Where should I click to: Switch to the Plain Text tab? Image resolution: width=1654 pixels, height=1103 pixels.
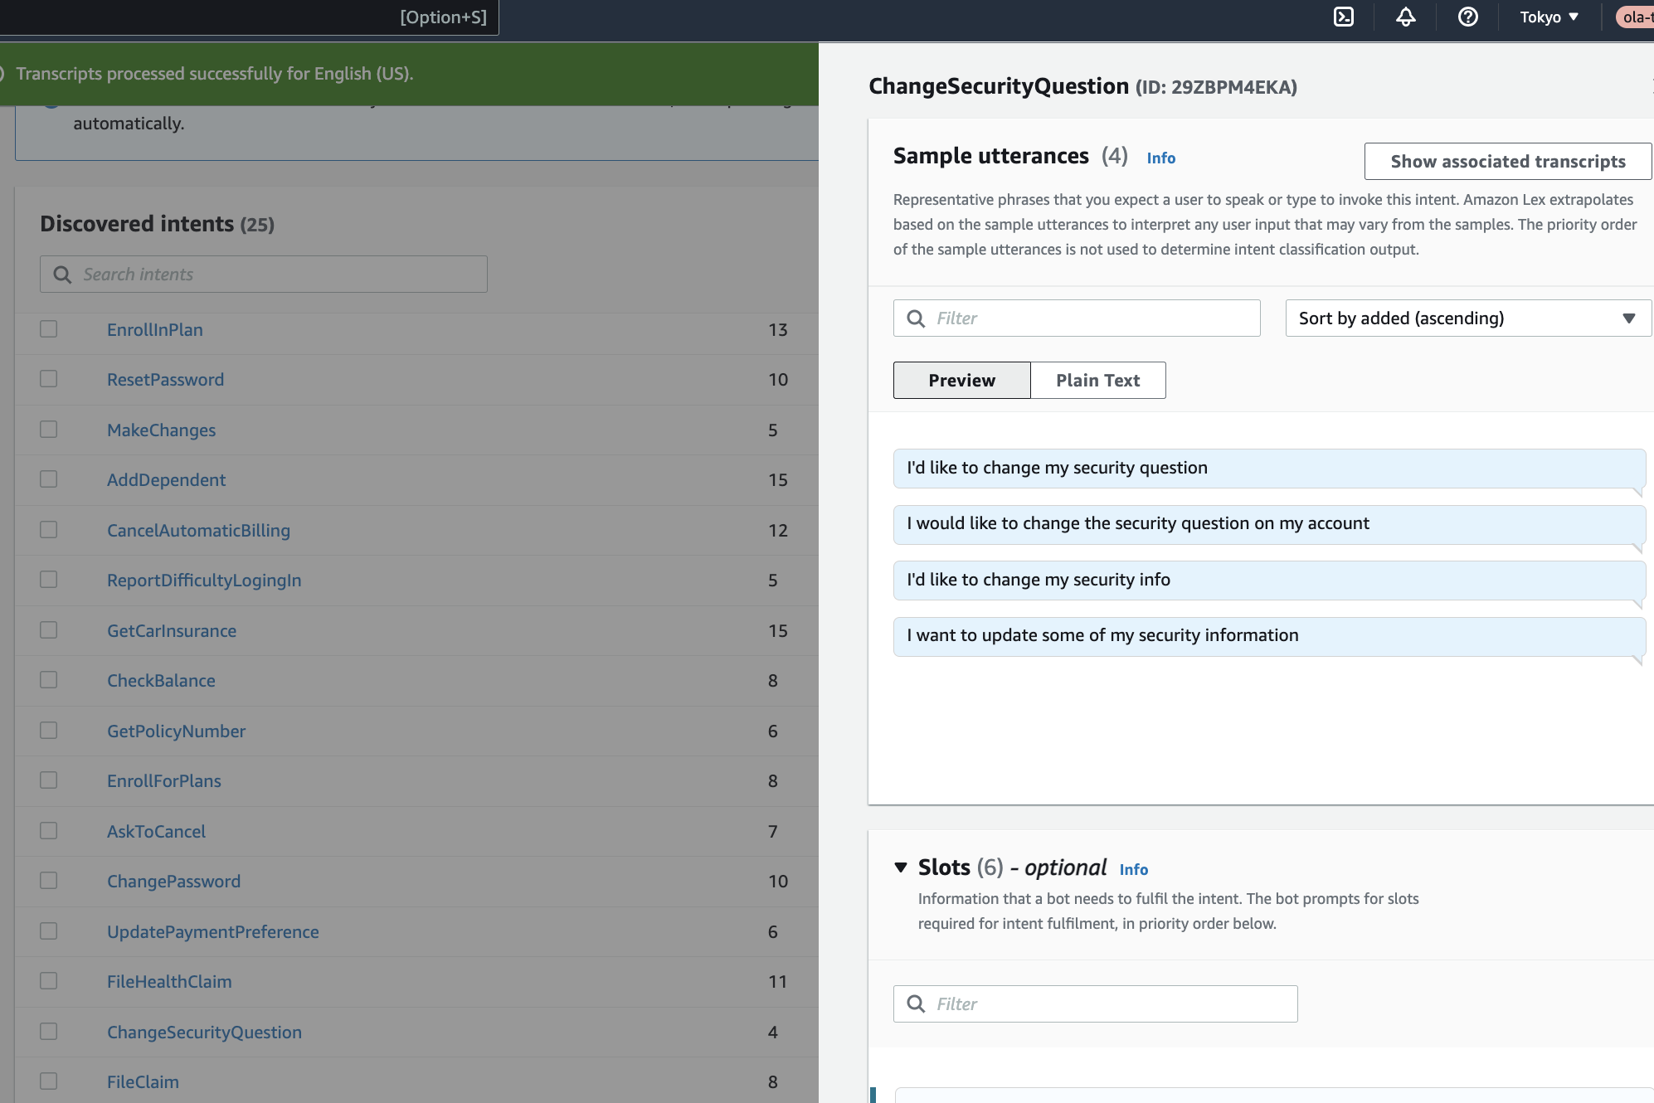coord(1097,380)
